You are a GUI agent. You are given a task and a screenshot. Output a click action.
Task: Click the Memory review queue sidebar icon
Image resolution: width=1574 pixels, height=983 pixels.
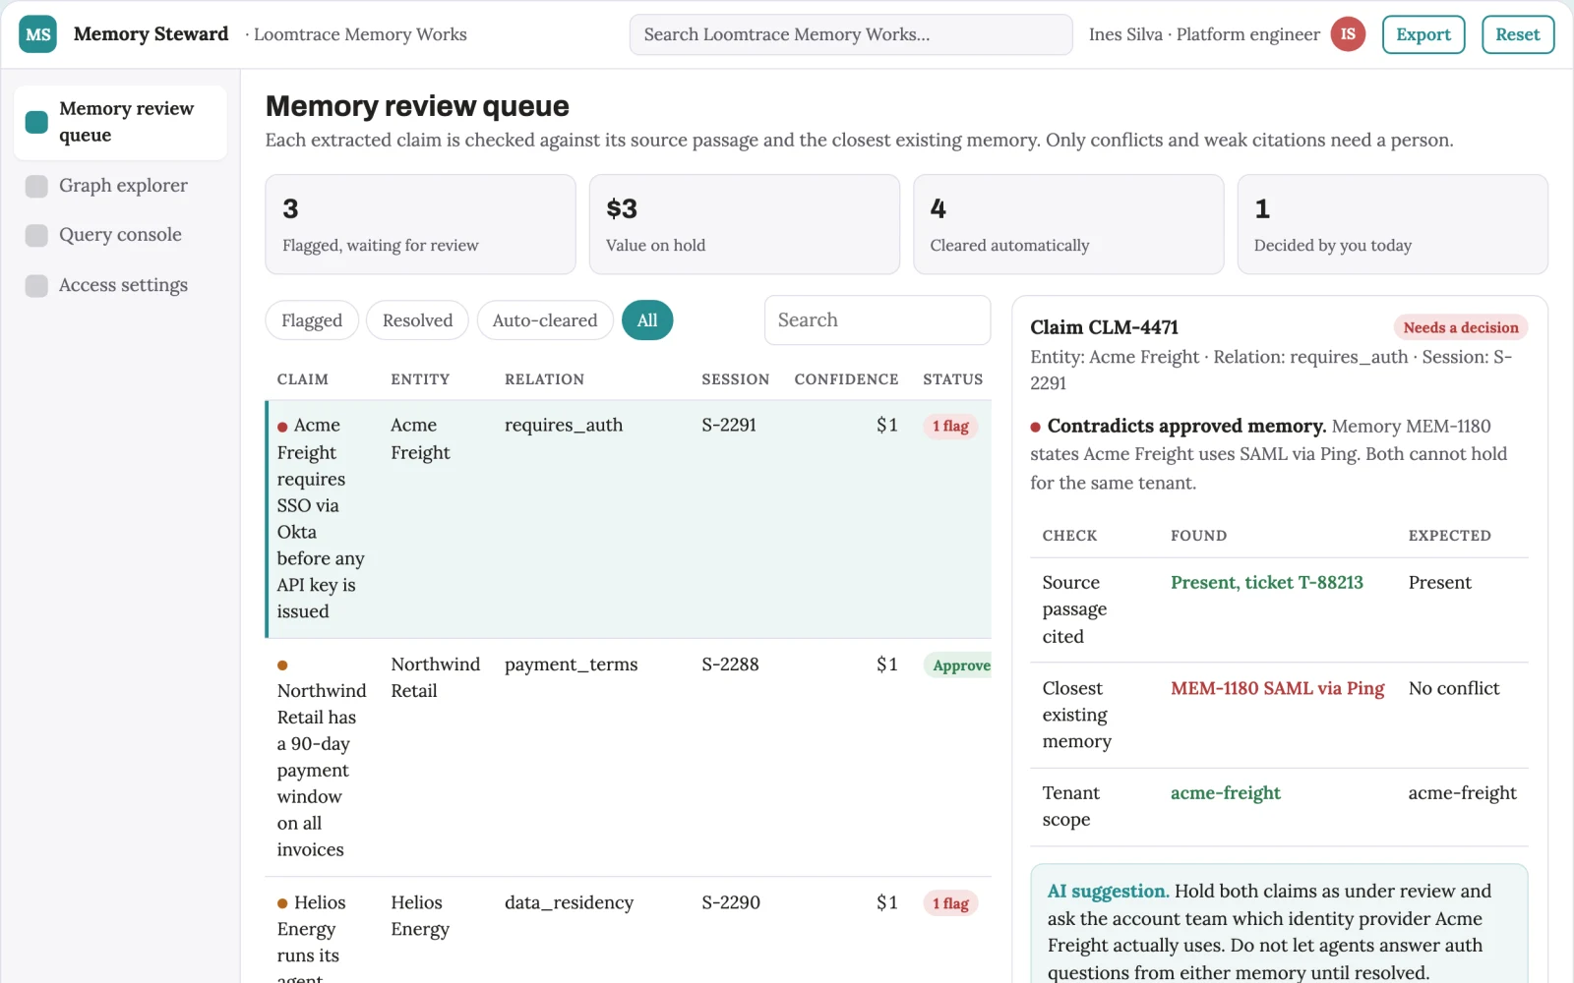[x=36, y=122]
